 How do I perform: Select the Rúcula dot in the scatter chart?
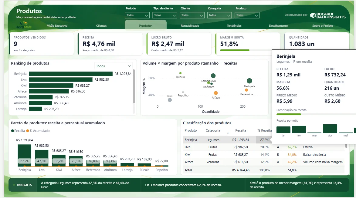click(180, 73)
